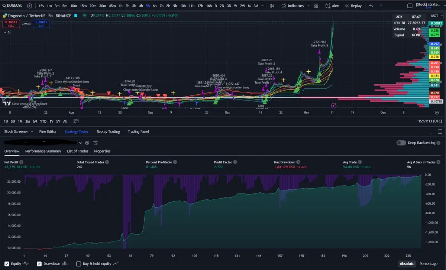Start bar Replay mode

click(353, 6)
